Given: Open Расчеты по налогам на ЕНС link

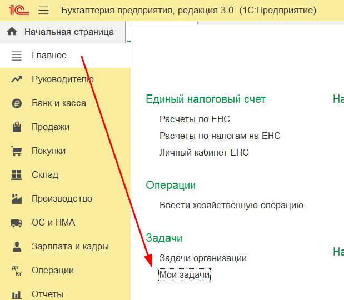Looking at the screenshot, I should [x=220, y=136].
